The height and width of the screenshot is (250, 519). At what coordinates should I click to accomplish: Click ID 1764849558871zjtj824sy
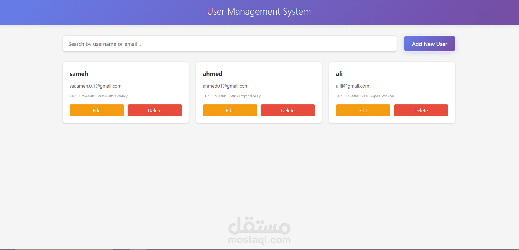click(x=232, y=96)
